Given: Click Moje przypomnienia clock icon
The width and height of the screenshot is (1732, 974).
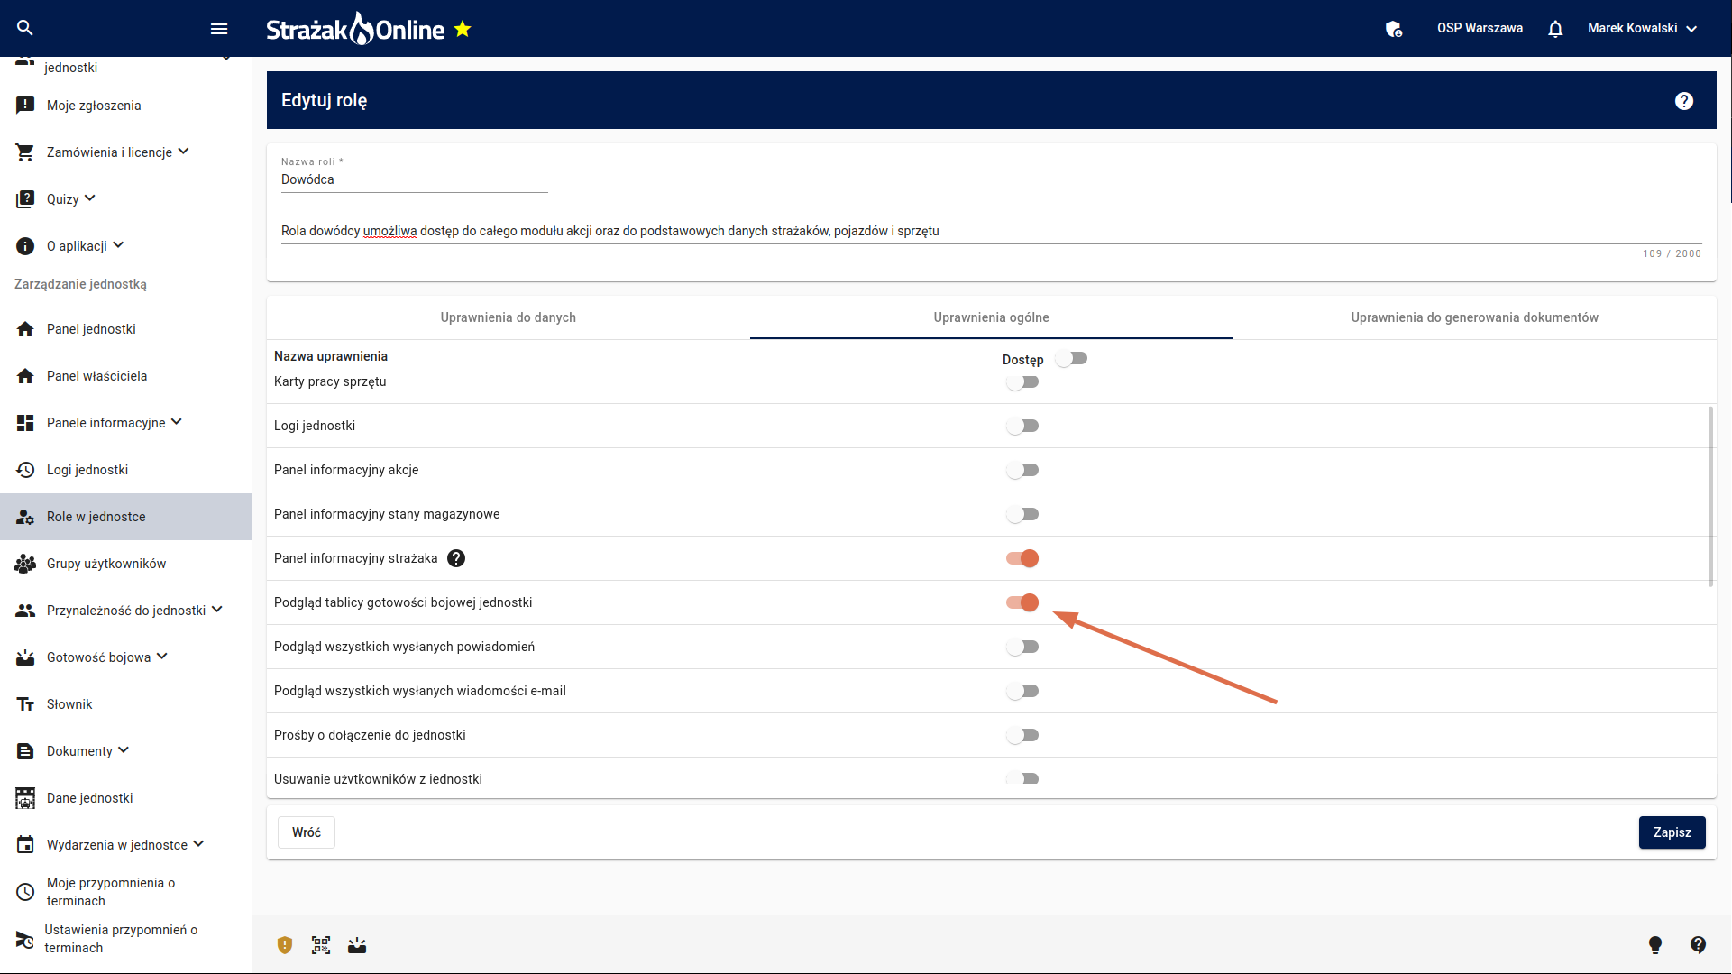Looking at the screenshot, I should coord(25,892).
